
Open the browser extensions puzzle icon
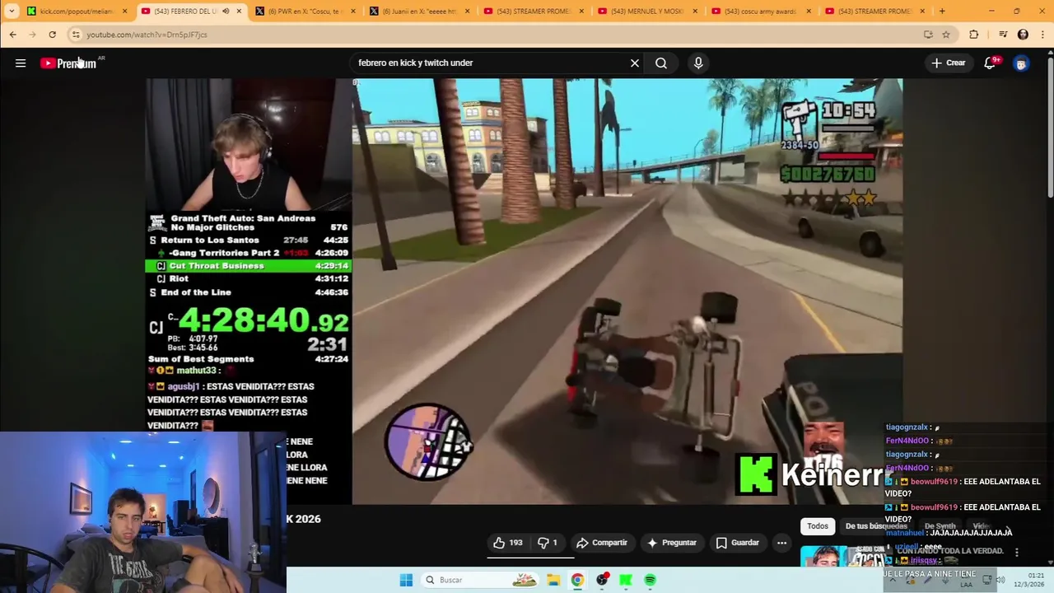974,35
